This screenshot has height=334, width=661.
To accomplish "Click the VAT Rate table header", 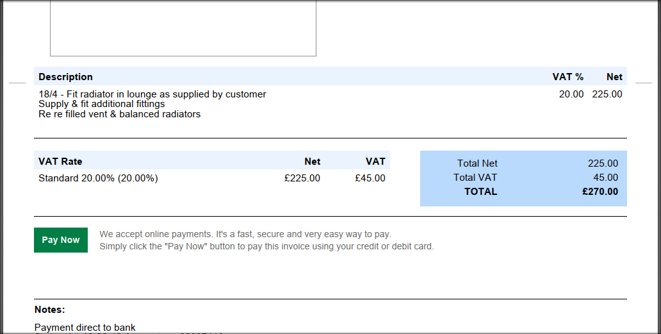I will [60, 162].
